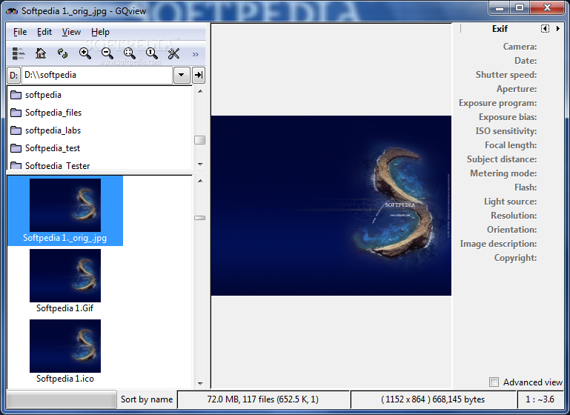Screen dimensions: 570x415
Task: Click the GQview application icon in title bar
Action: coord(12,11)
